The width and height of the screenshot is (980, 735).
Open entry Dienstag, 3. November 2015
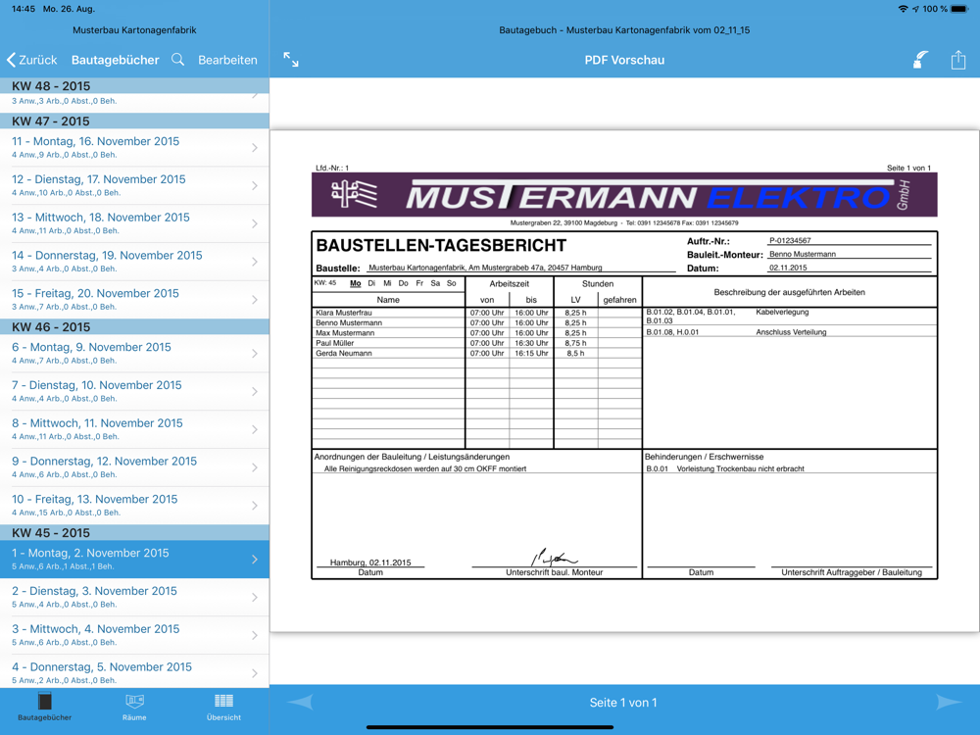coord(134,598)
